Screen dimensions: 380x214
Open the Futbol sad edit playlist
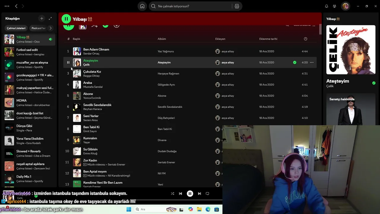point(29,52)
